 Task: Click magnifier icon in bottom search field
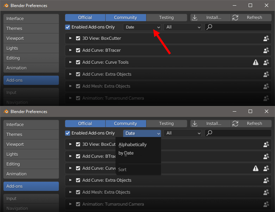(209, 133)
